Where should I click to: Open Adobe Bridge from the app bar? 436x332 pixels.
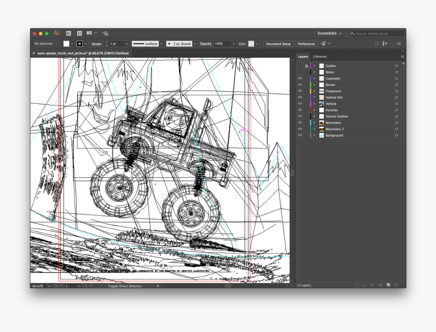[x=69, y=32]
